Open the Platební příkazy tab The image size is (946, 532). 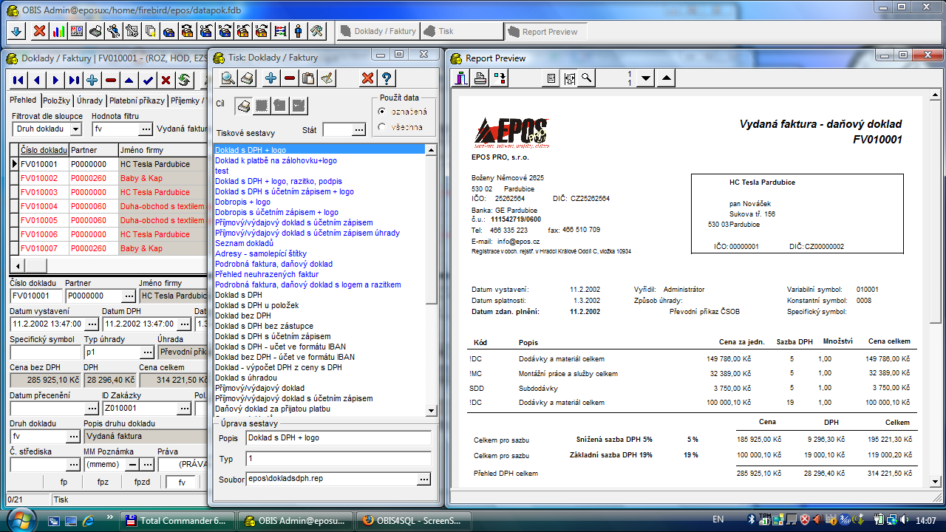137,100
